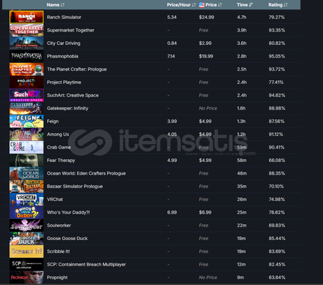Open the Supermarket Together game link
The height and width of the screenshot is (285, 323).
[70, 30]
